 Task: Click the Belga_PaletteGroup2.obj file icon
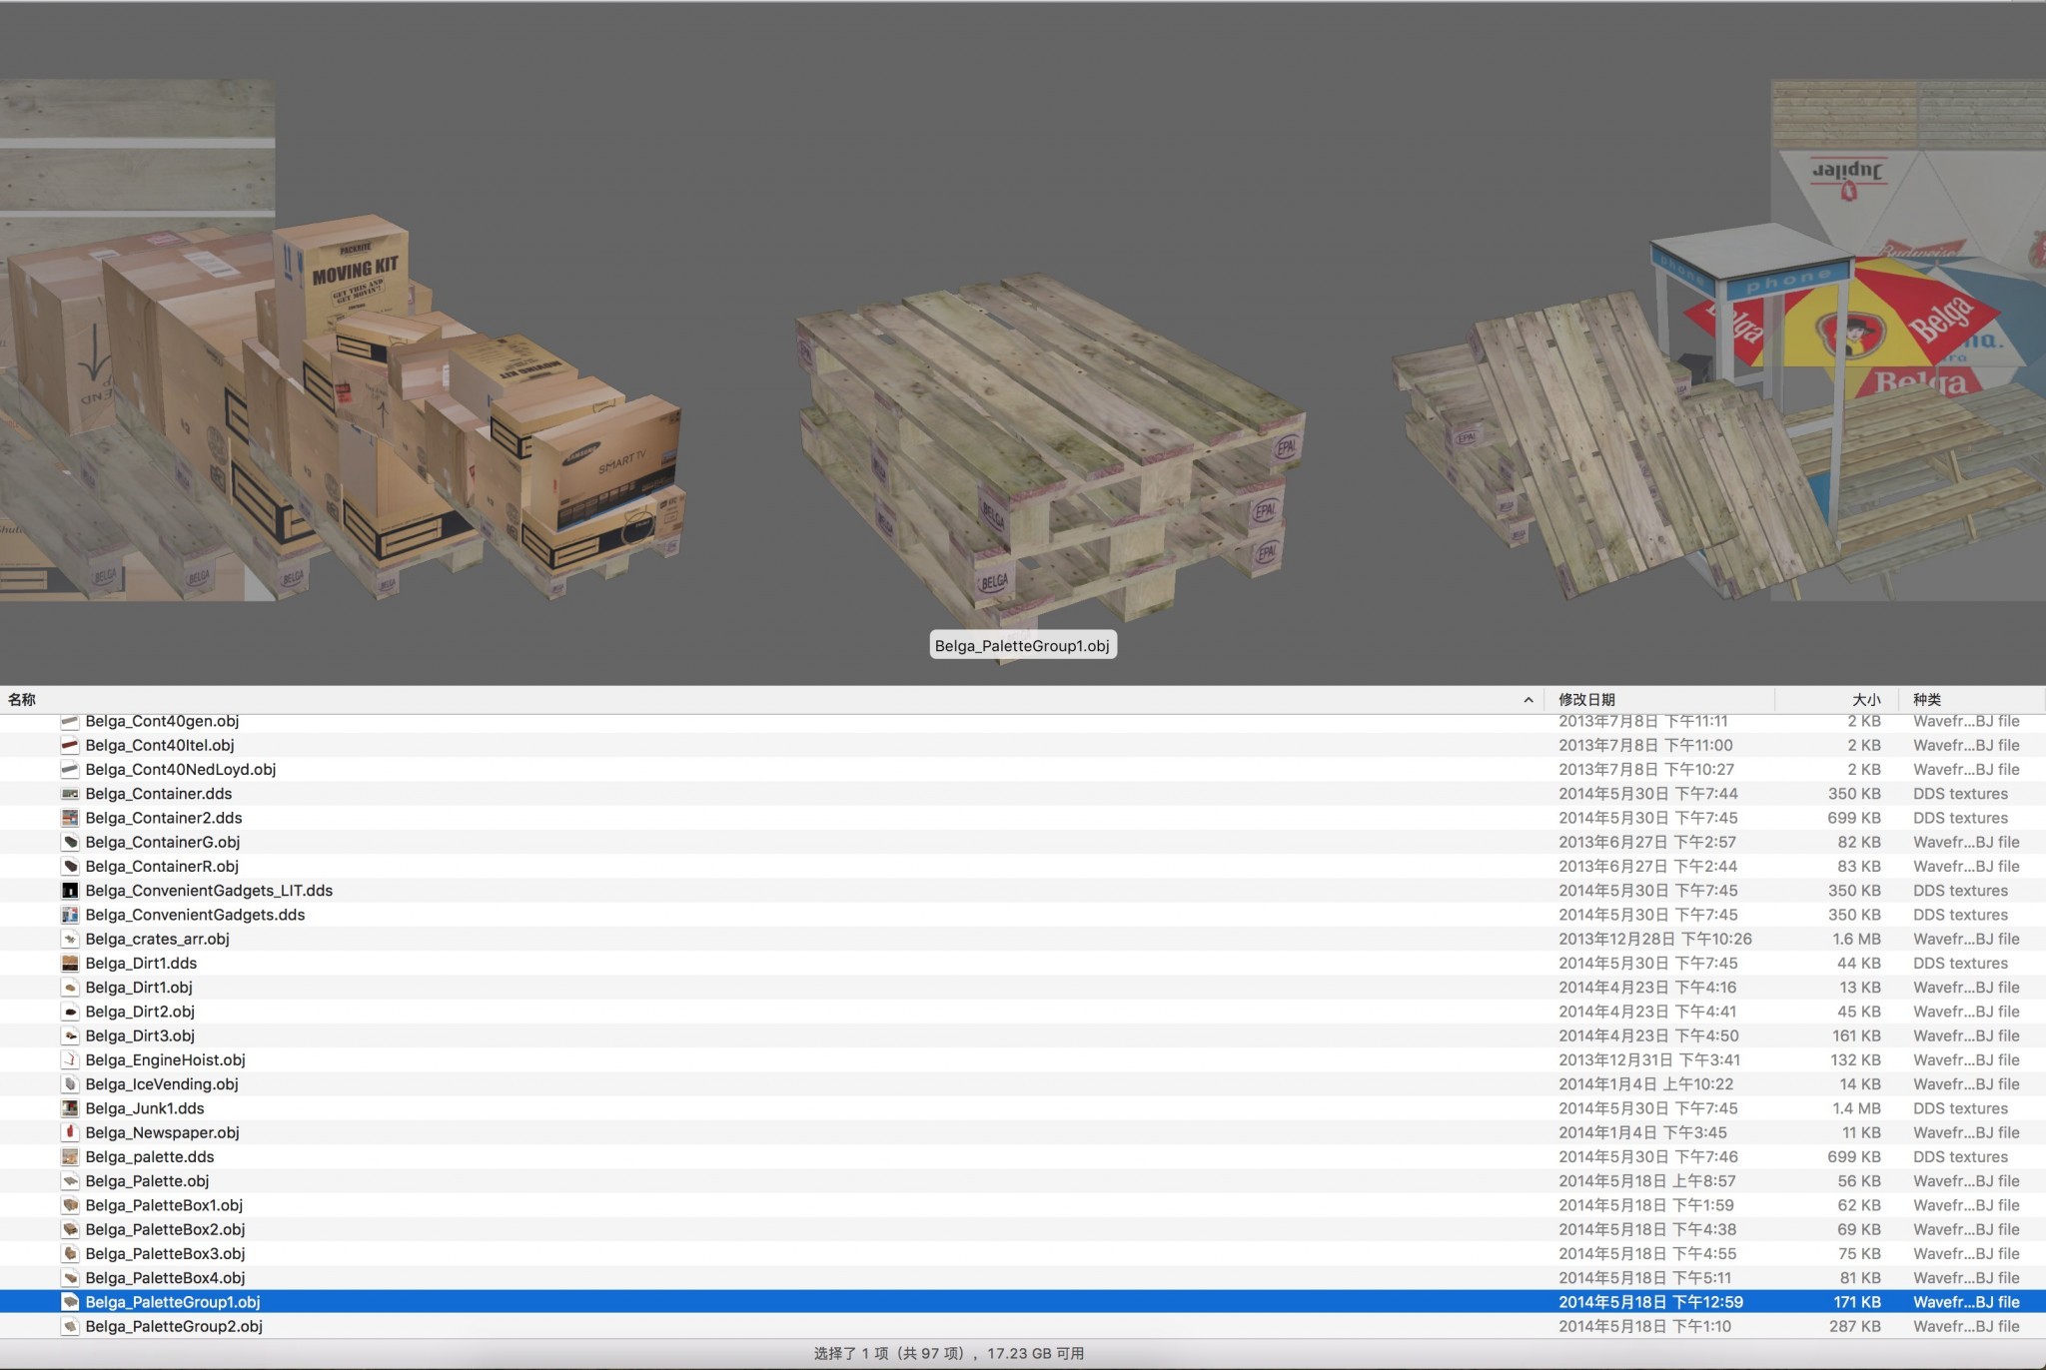tap(70, 1326)
